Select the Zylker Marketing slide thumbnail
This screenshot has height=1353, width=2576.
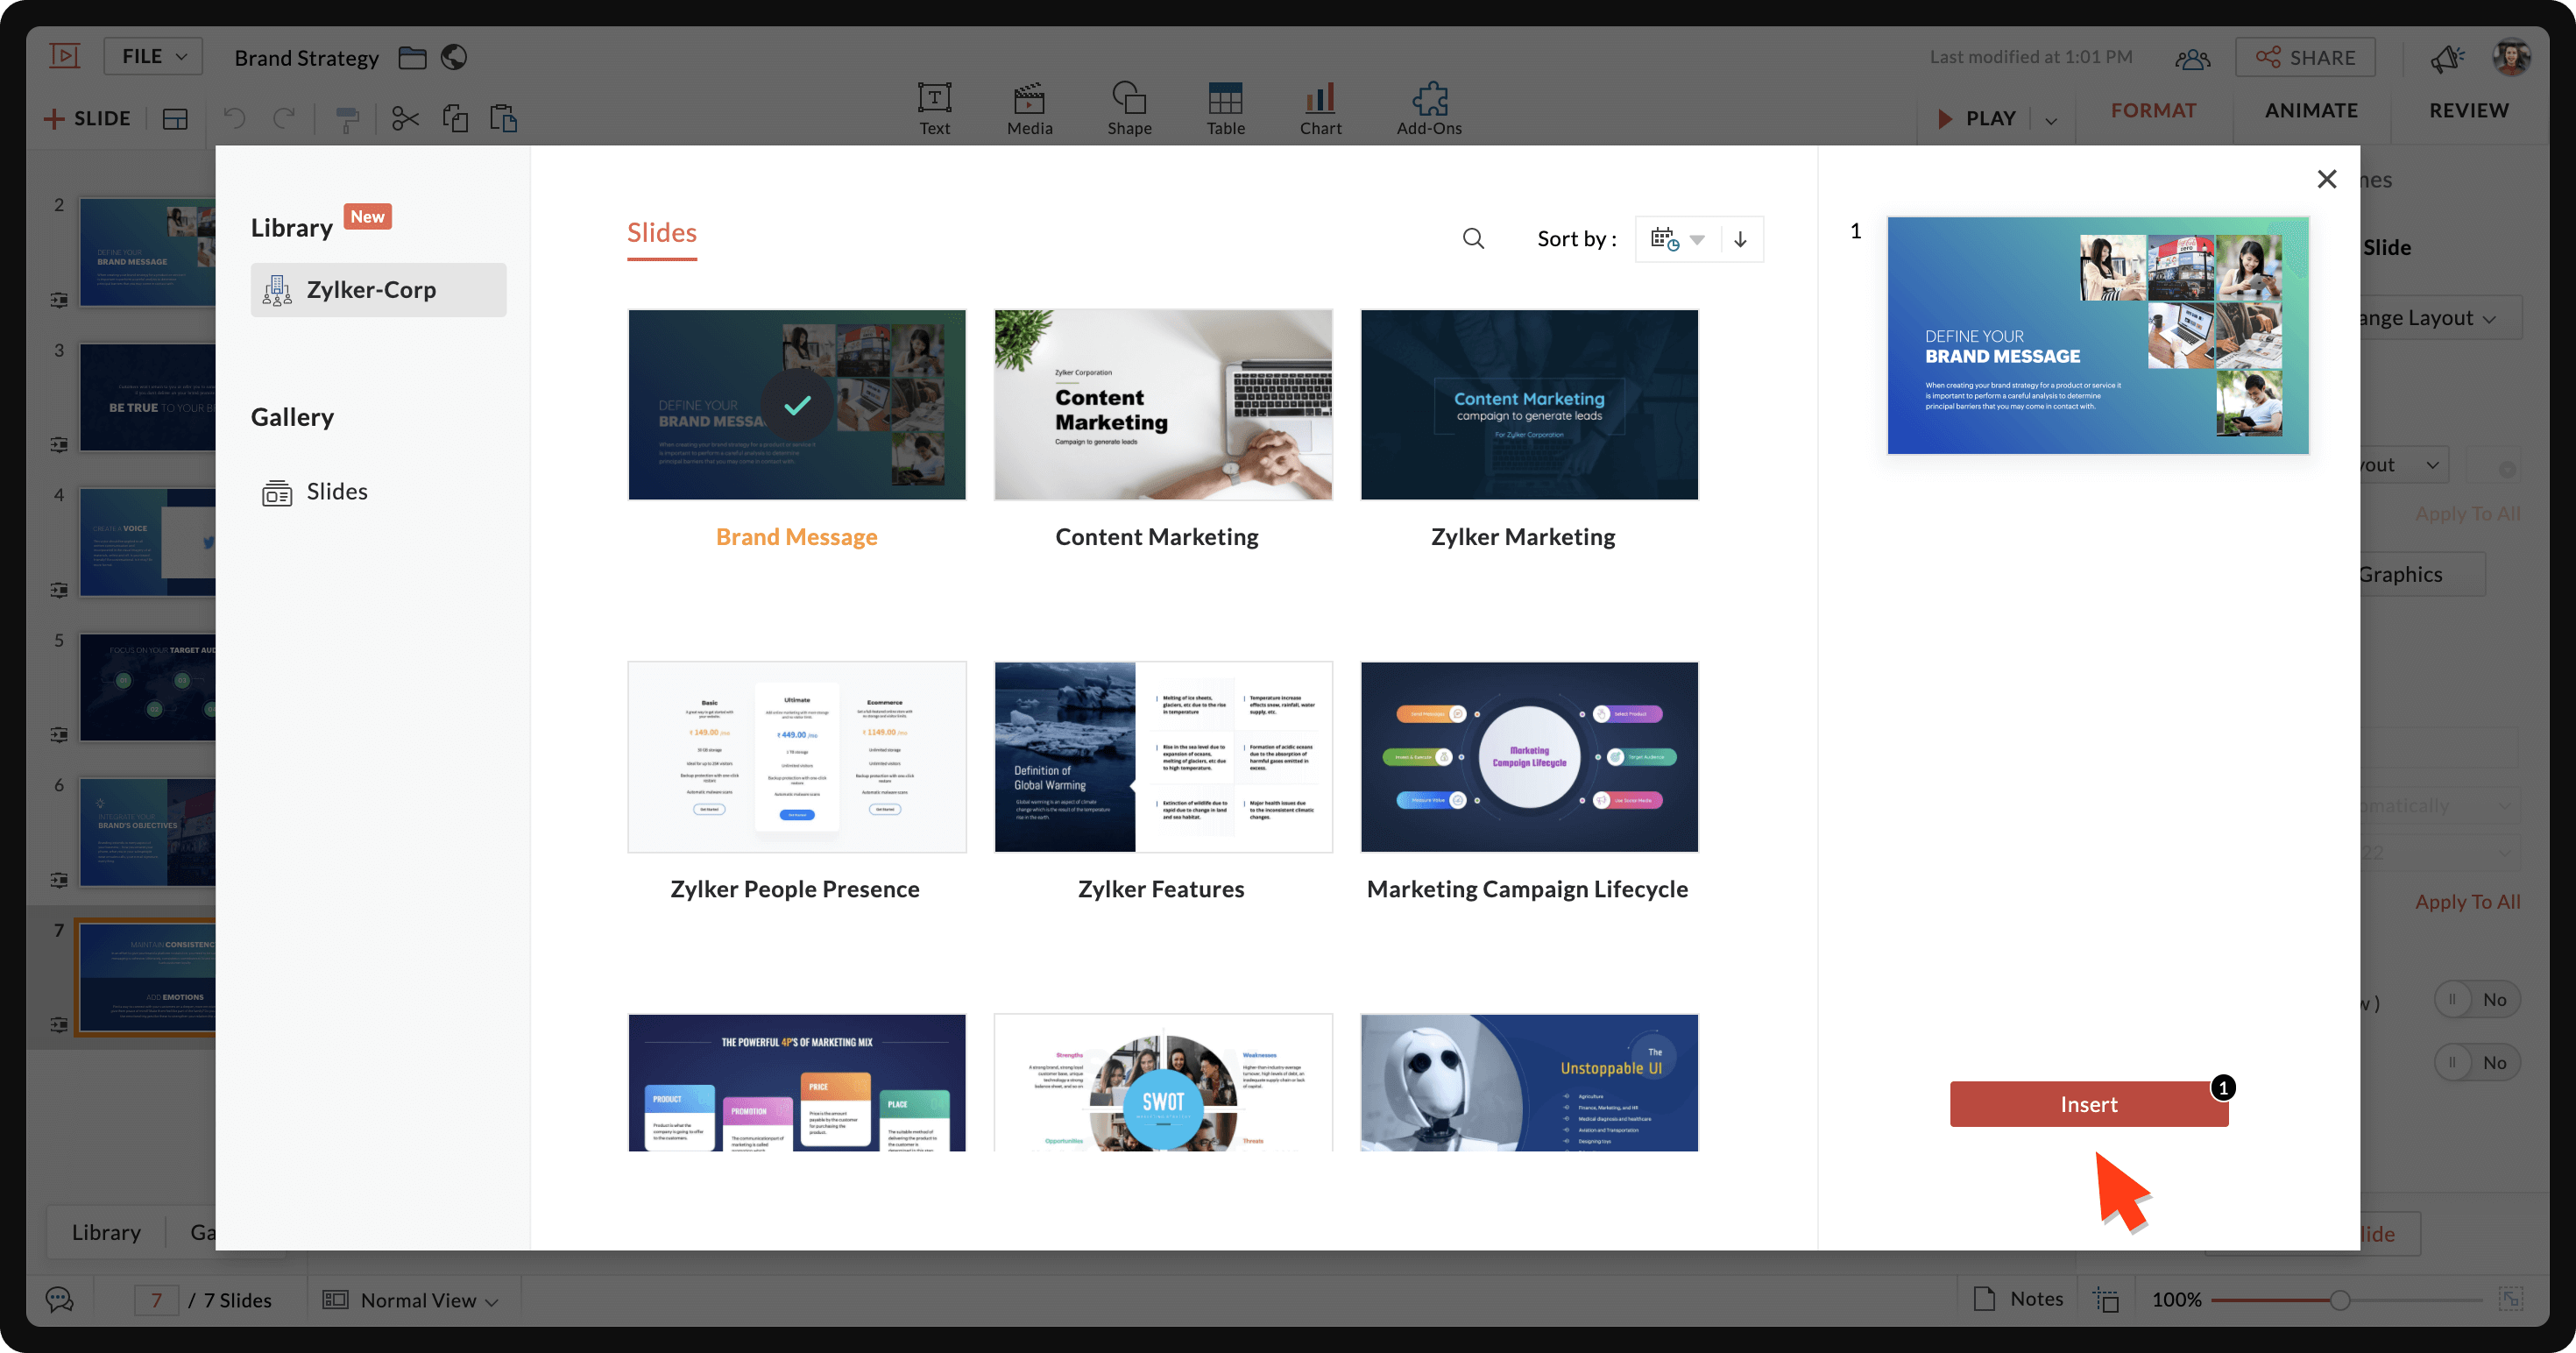[1529, 405]
